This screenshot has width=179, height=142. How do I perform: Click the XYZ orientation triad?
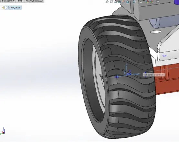click(3, 131)
